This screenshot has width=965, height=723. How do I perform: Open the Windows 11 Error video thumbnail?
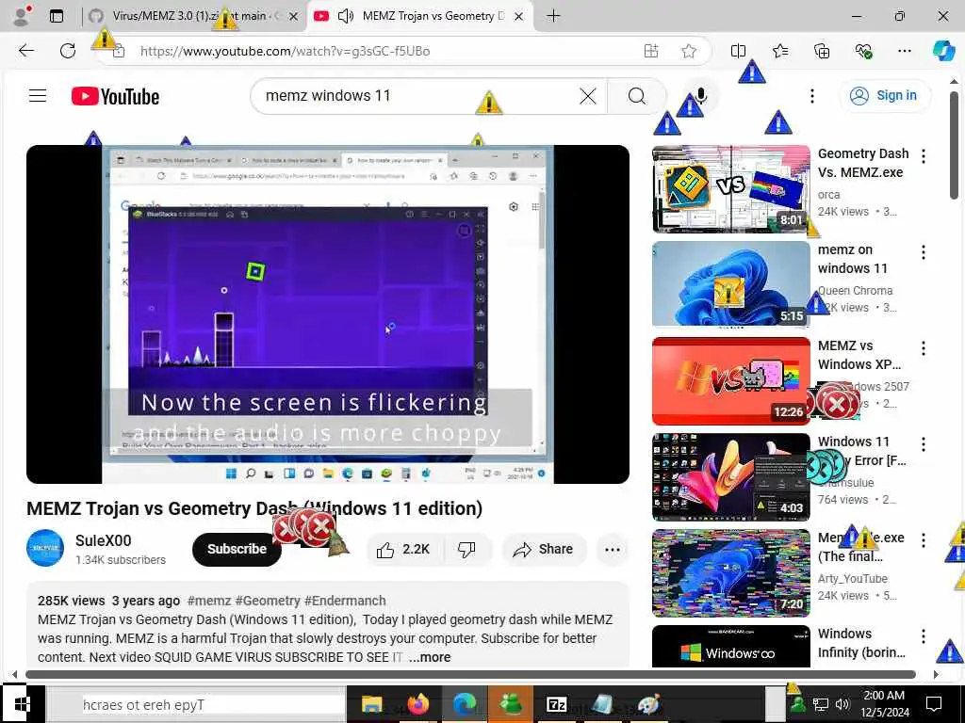point(731,477)
